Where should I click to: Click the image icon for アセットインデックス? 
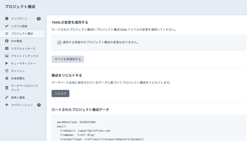coord(7,56)
